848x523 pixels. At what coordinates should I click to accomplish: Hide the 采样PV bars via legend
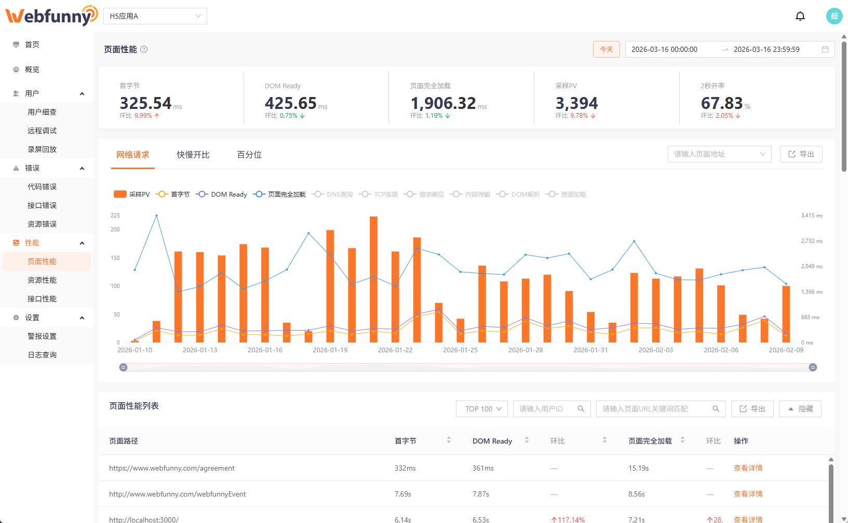pyautogui.click(x=131, y=194)
